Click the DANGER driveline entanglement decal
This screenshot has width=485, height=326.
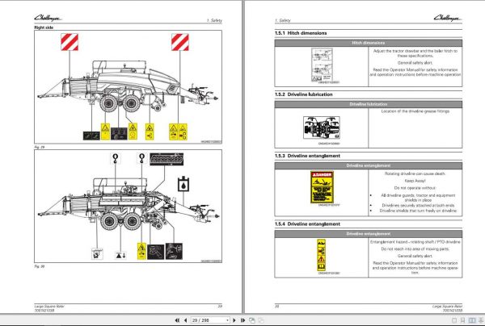click(x=322, y=187)
